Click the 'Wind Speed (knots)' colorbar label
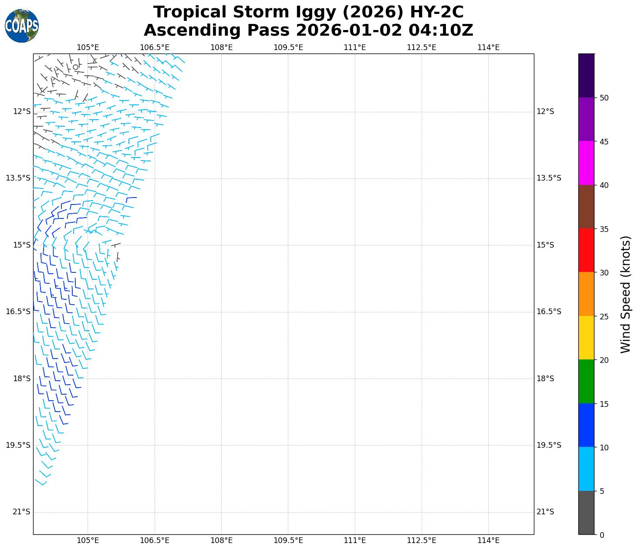This screenshot has height=550, width=638. pos(625,295)
